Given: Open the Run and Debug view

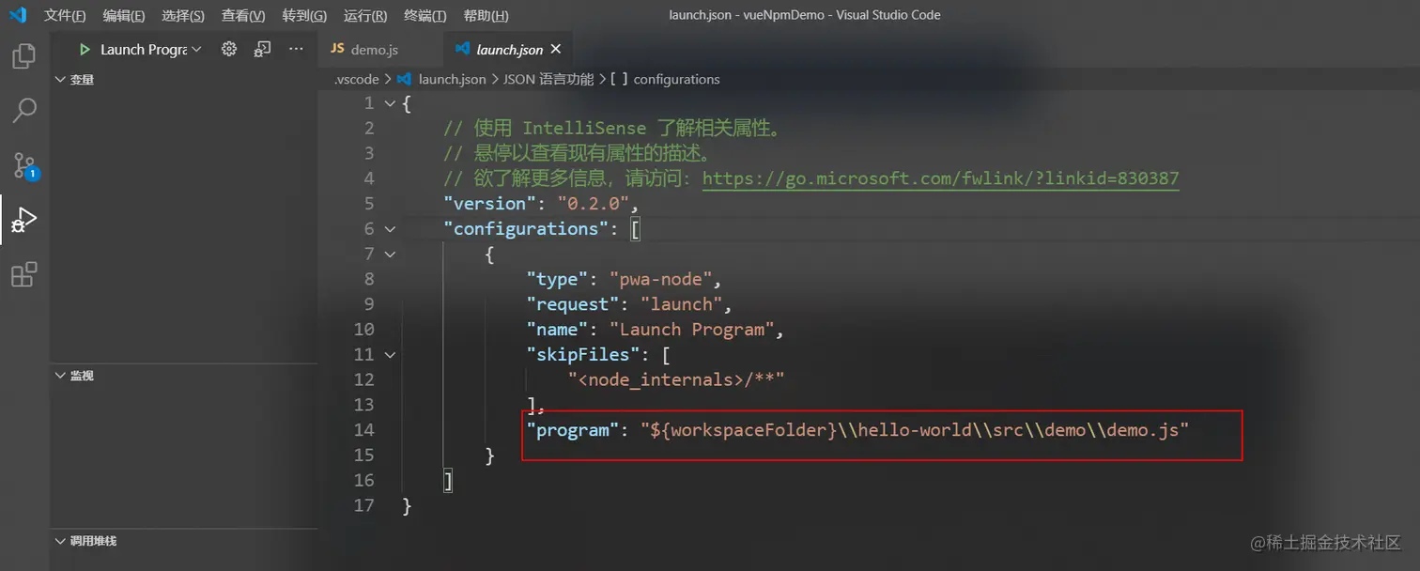Looking at the screenshot, I should 23,221.
